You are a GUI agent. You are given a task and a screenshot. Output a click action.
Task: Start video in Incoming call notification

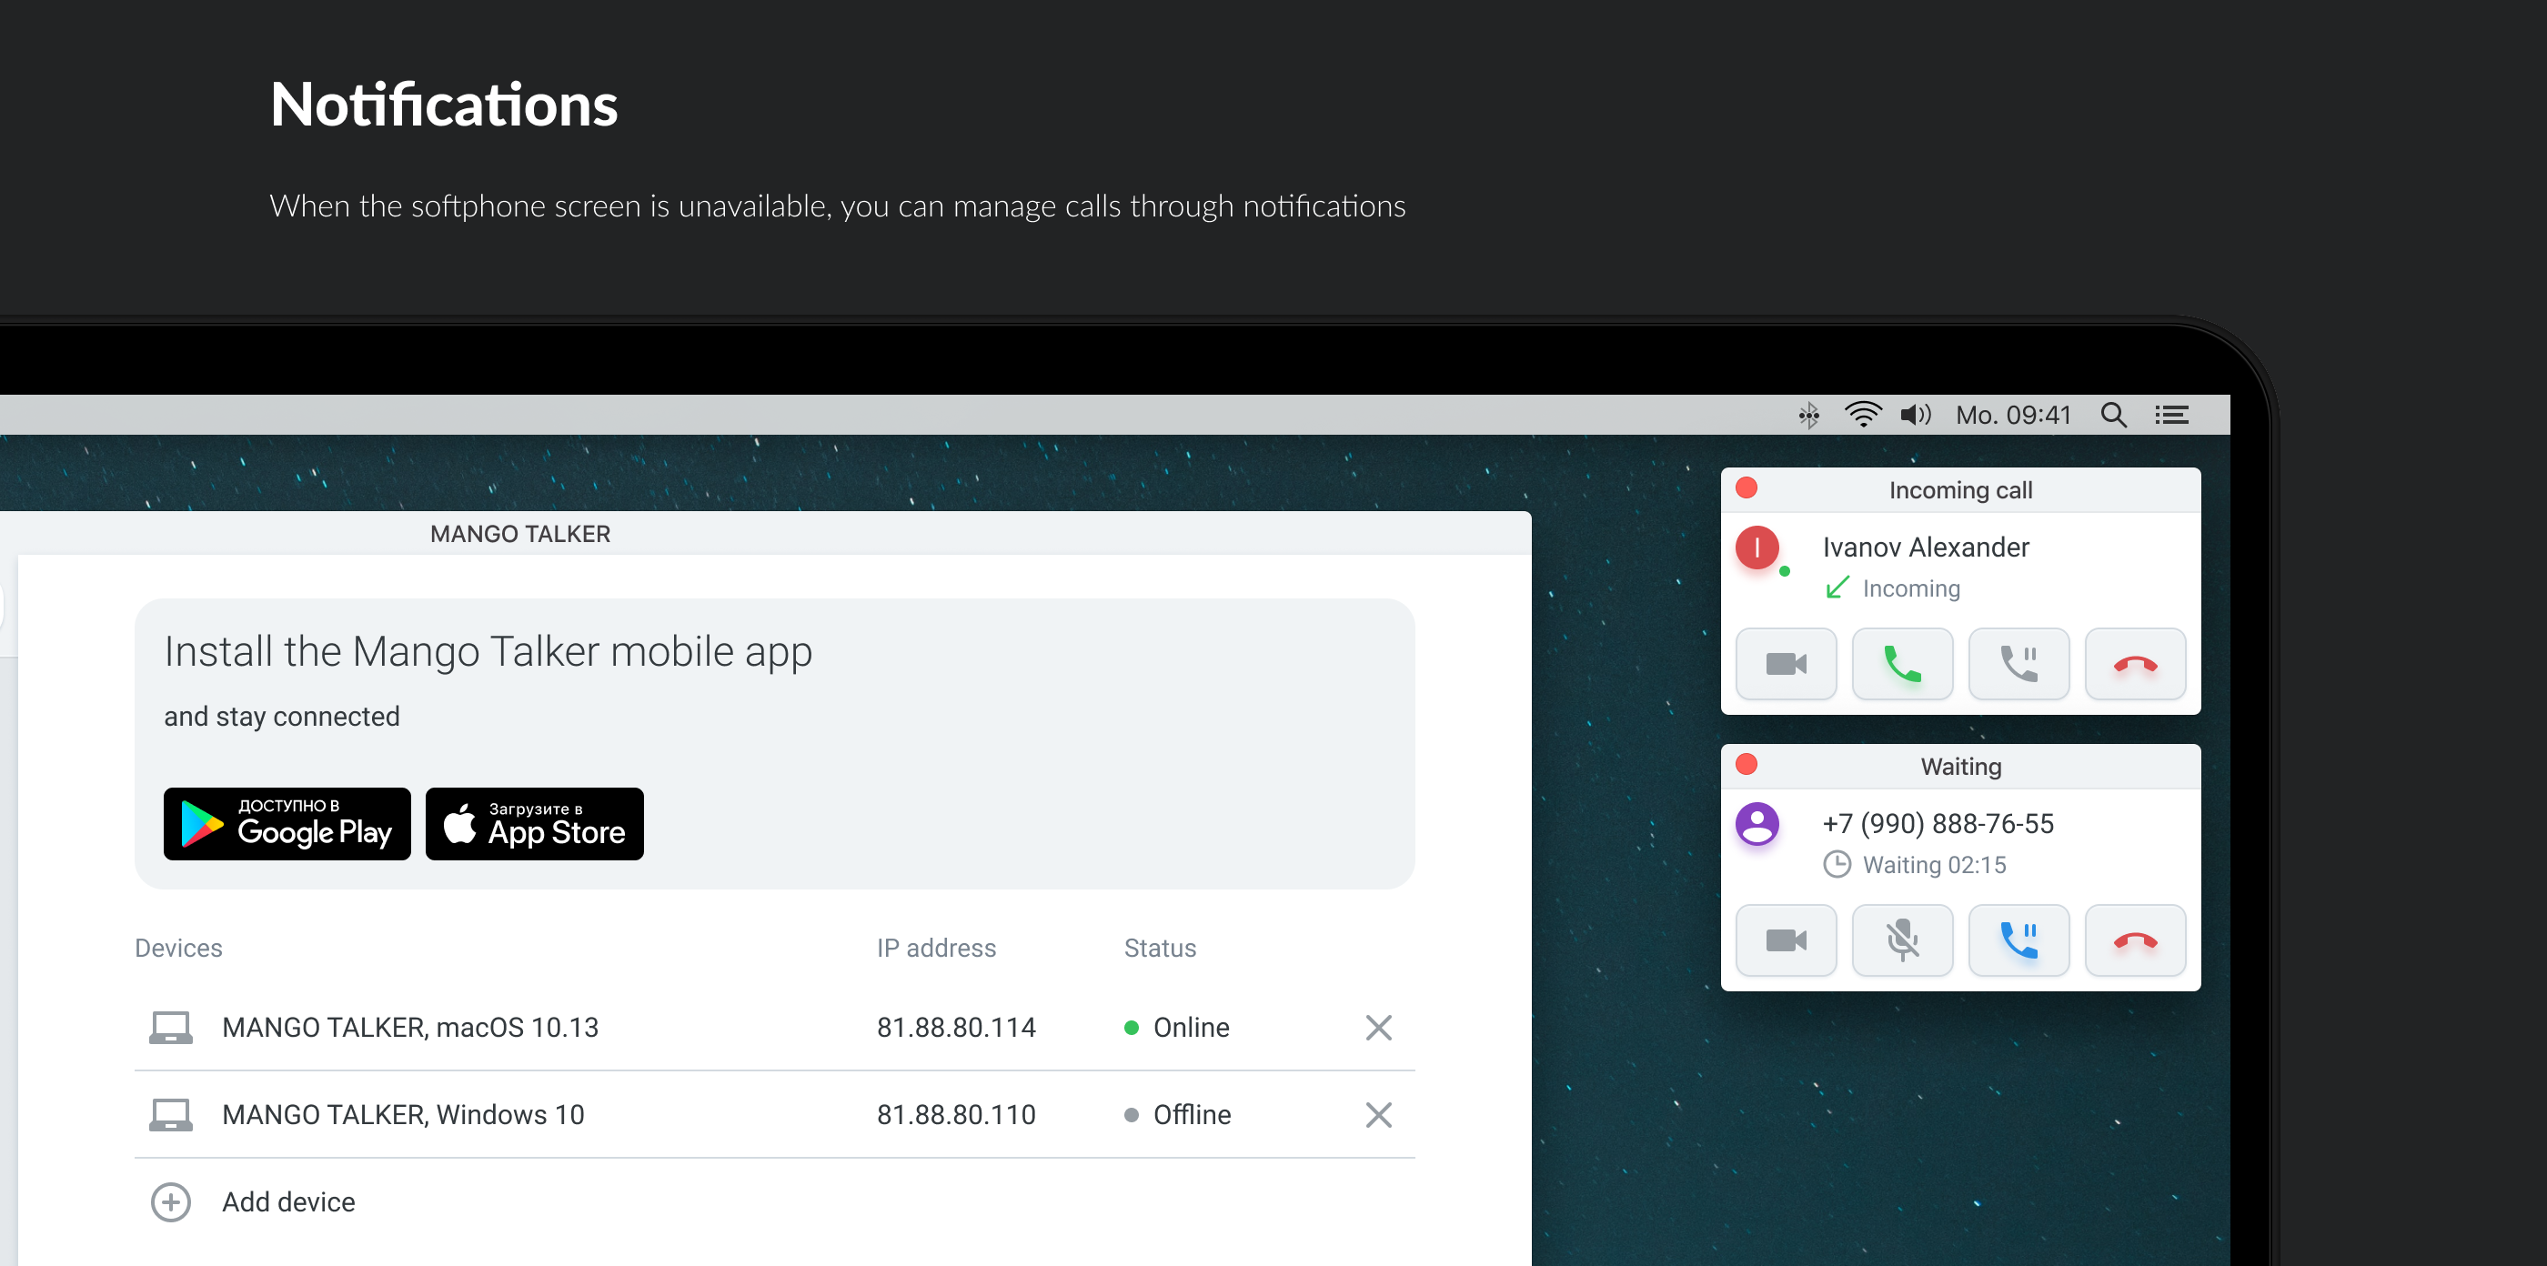pyautogui.click(x=1786, y=664)
